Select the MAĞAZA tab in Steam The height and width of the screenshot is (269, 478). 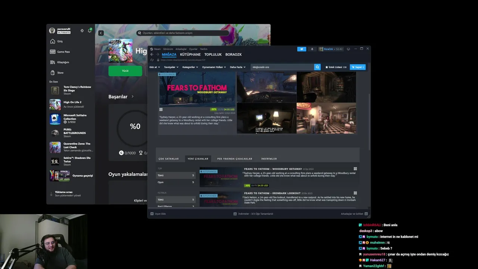(169, 55)
